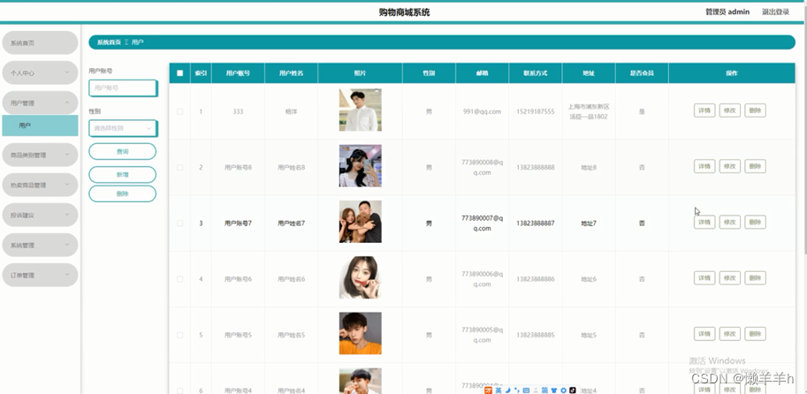This screenshot has height=394, width=807.
Task: Toggle select-all checkbox in table header
Action: tap(179, 73)
